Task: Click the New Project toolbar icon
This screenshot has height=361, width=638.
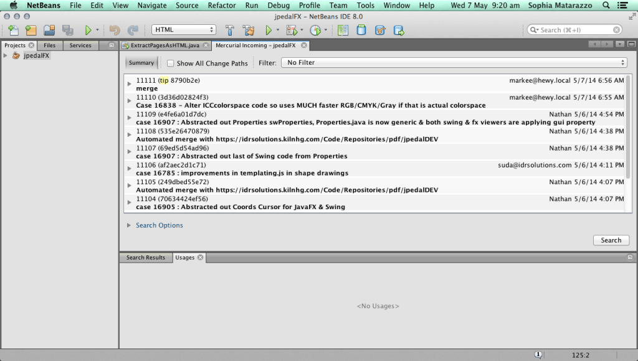Action: pos(31,30)
